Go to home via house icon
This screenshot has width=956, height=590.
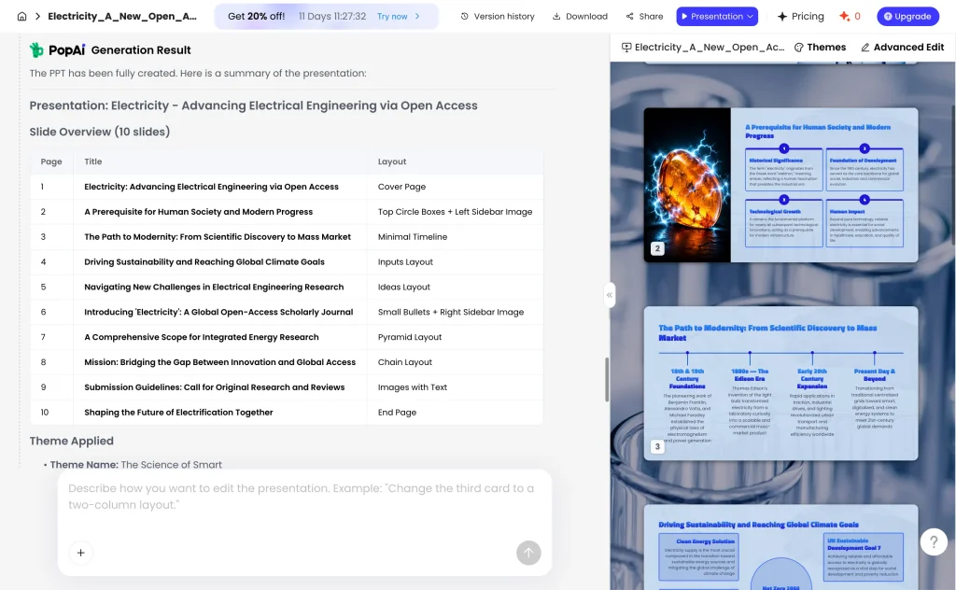coord(22,17)
